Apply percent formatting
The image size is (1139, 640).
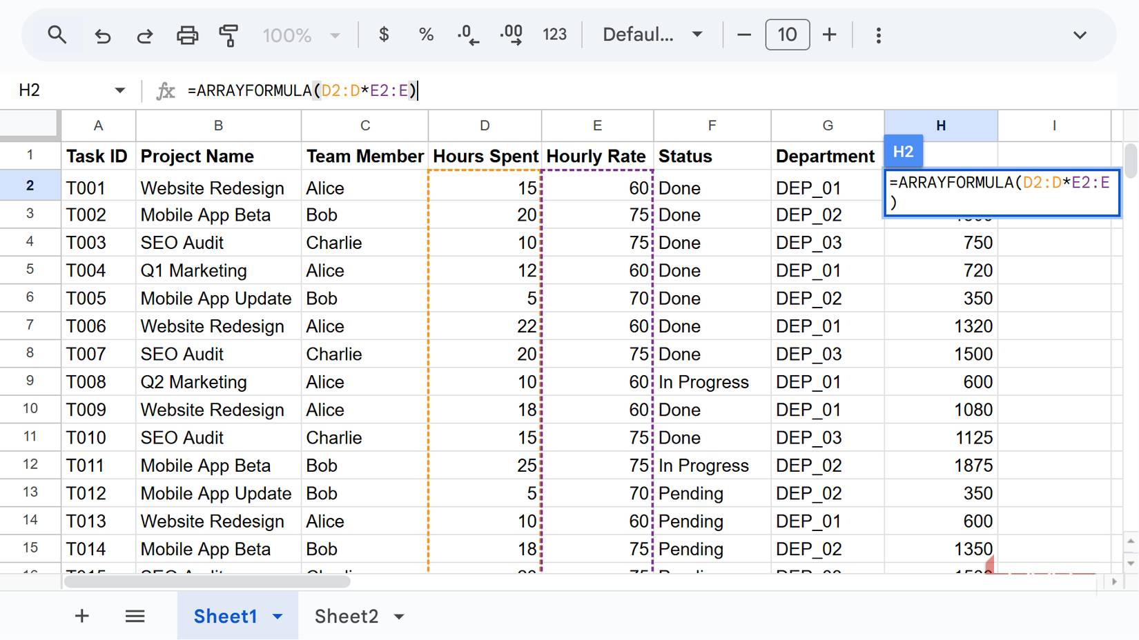[x=425, y=34]
